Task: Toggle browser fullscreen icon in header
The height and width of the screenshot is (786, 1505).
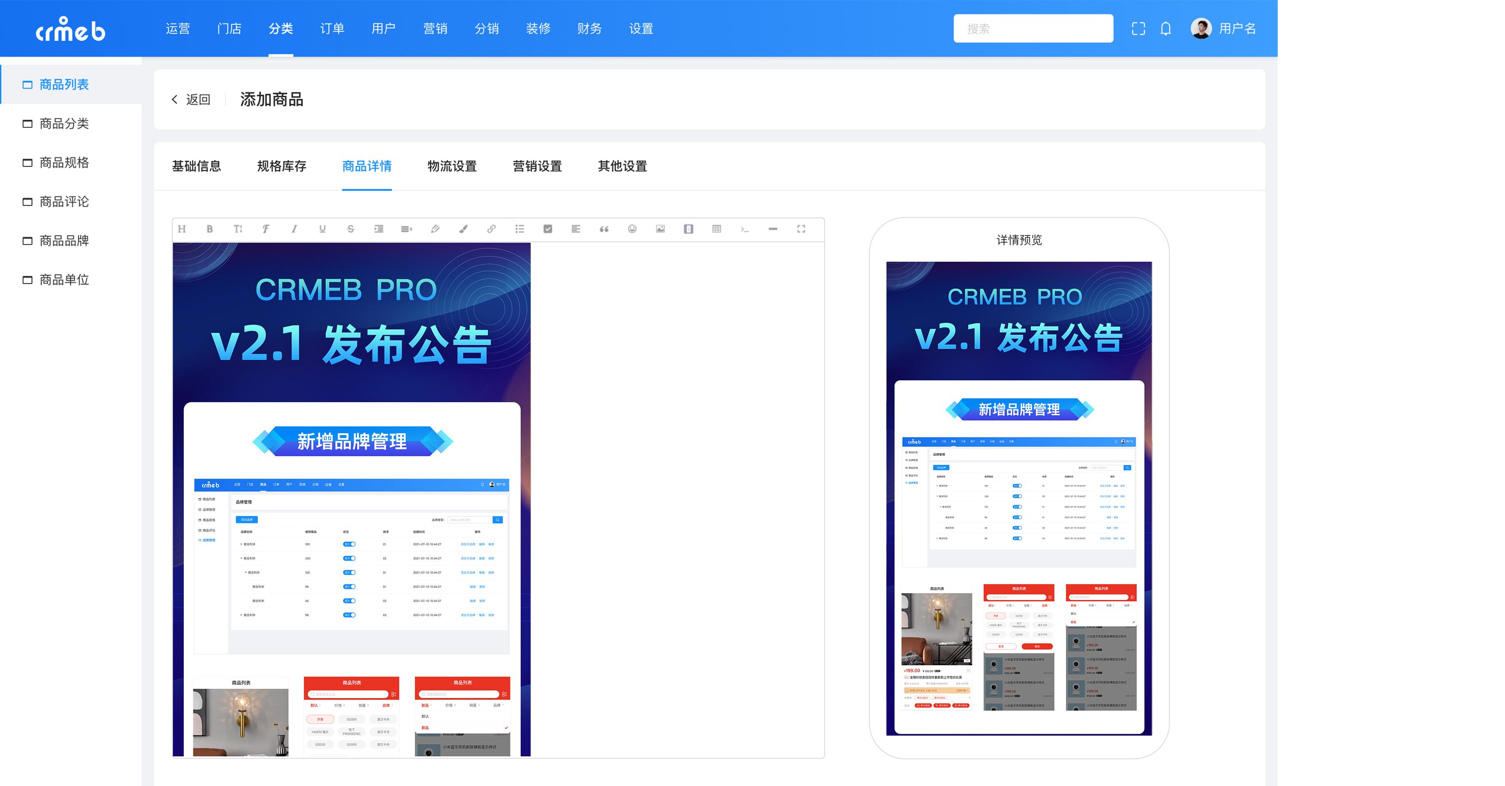Action: (x=1138, y=29)
